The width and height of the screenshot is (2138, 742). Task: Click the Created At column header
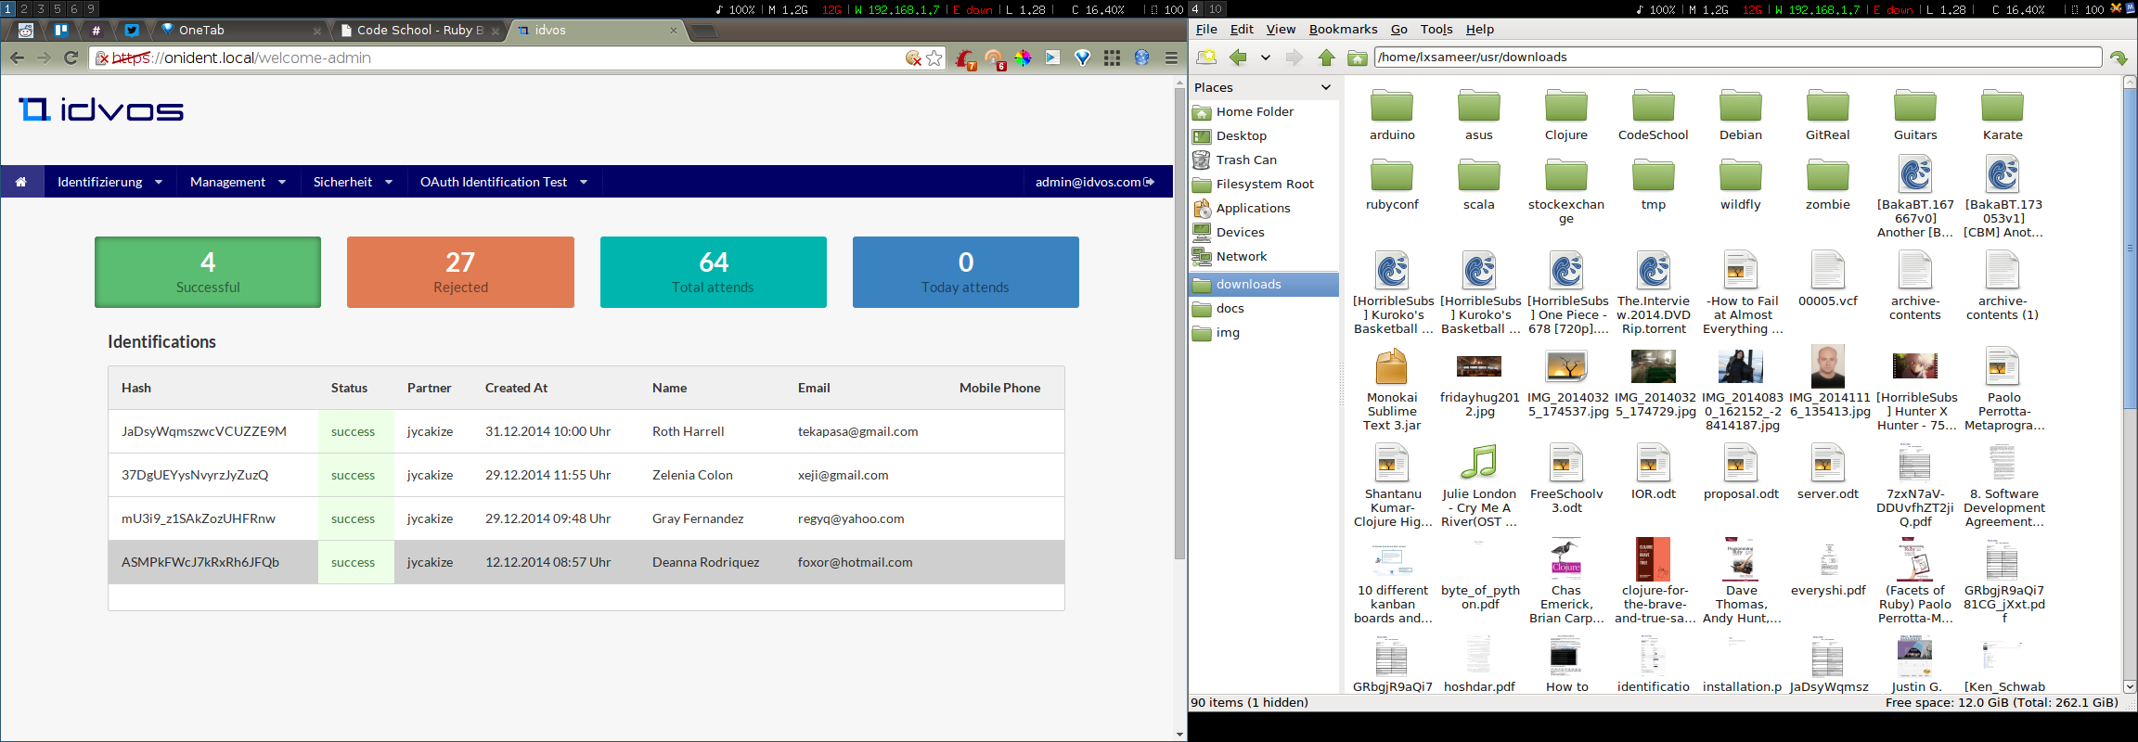(516, 388)
